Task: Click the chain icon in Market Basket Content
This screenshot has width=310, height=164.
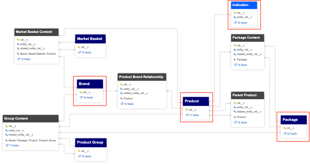Action: click(18, 54)
